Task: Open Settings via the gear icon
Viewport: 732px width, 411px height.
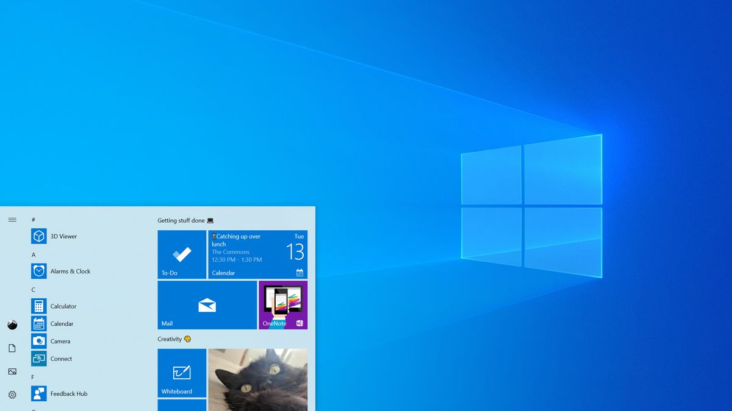Action: click(12, 394)
